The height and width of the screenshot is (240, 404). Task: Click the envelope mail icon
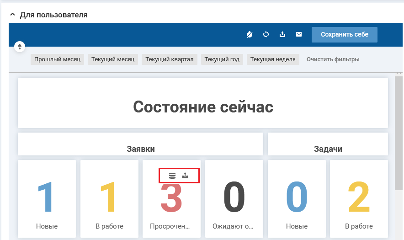point(299,34)
